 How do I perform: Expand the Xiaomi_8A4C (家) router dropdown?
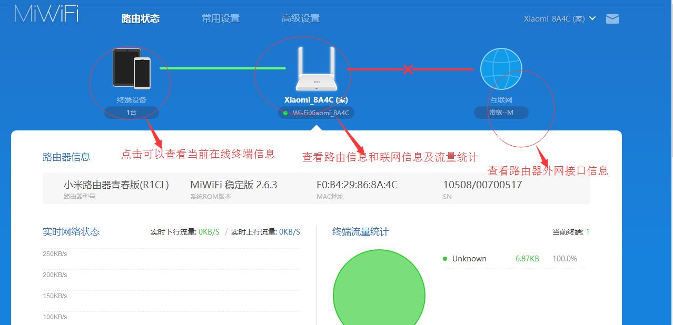click(560, 18)
